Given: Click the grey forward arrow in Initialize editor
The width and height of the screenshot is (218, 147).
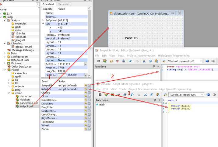Looking at the screenshot, I should pyautogui.click(x=214, y=95).
